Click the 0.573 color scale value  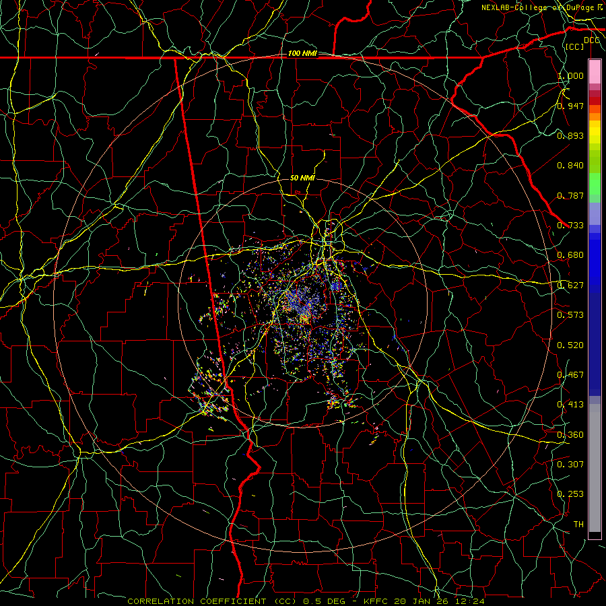(x=570, y=315)
